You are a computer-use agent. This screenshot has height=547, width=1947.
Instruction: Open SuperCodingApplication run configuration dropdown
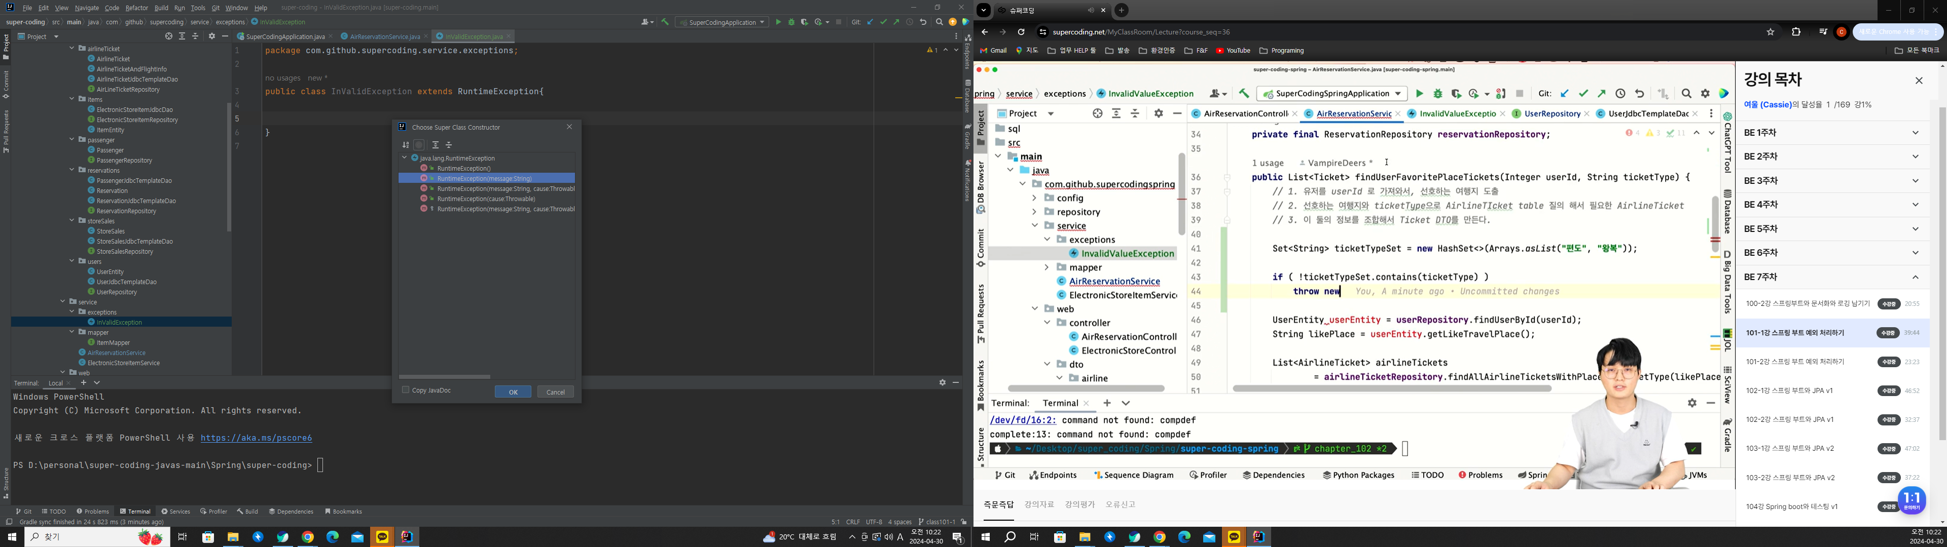point(722,22)
